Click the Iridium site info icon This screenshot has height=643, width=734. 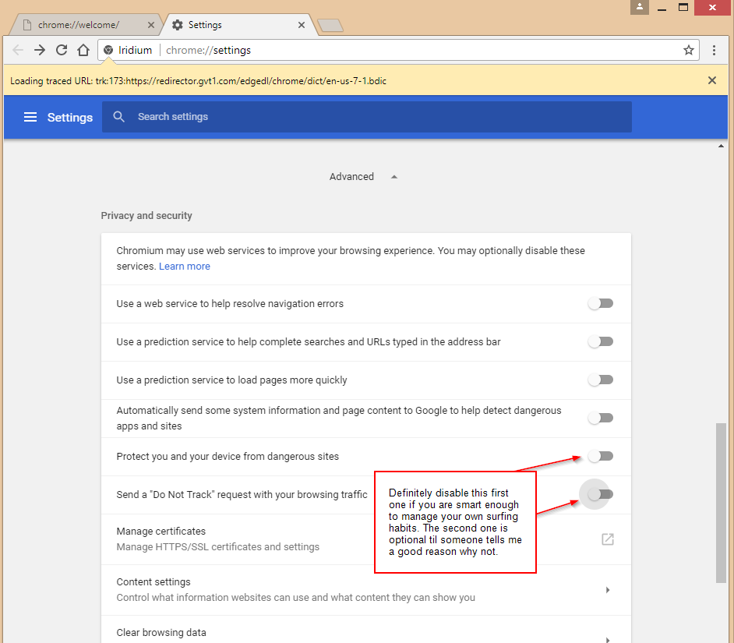(108, 50)
